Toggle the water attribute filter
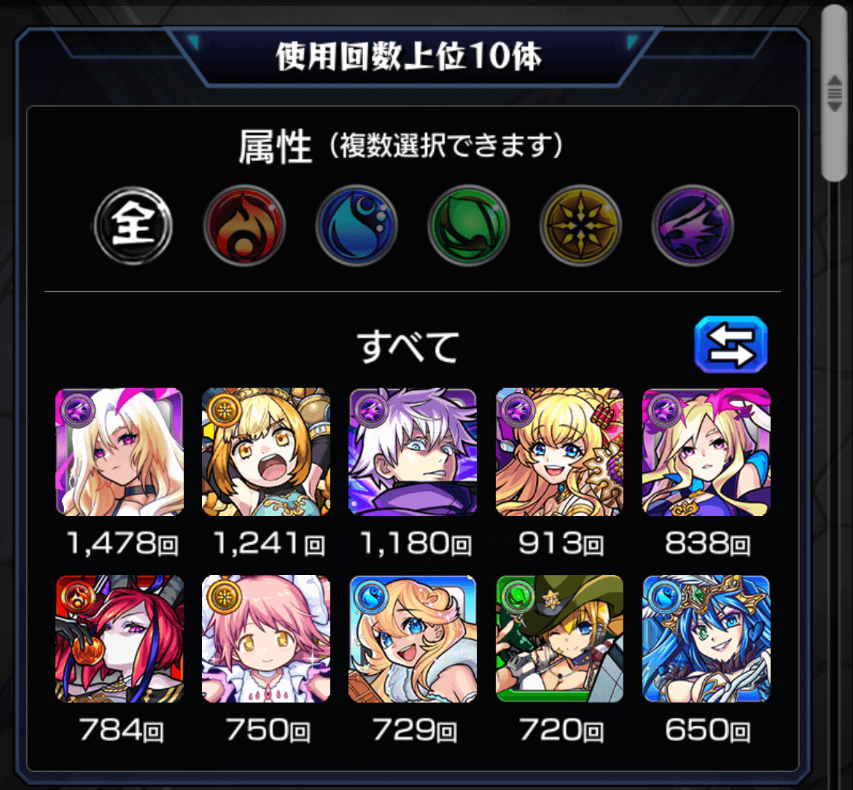 tap(357, 225)
